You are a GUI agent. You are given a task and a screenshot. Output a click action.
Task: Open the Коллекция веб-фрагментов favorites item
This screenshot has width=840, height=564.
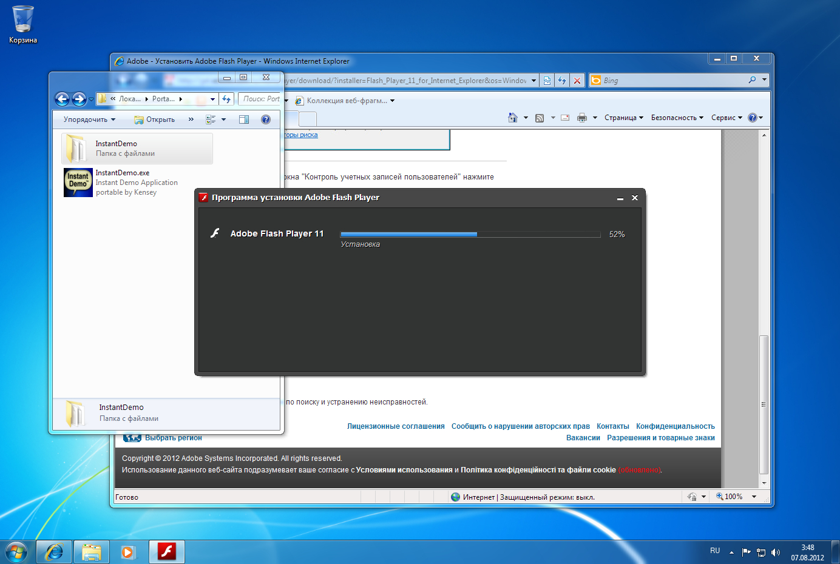[345, 101]
